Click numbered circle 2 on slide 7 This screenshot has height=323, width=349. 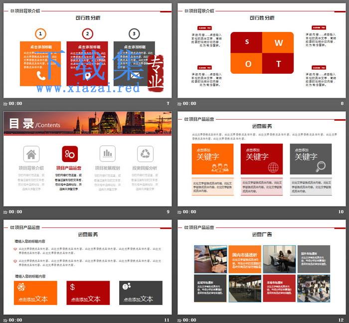pos(87,34)
